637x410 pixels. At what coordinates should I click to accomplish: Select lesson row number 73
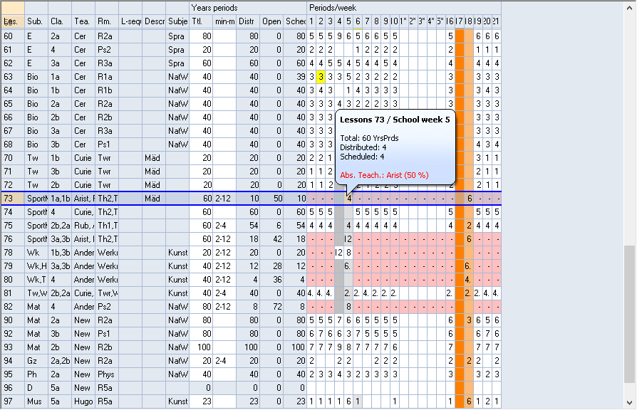(x=13, y=199)
